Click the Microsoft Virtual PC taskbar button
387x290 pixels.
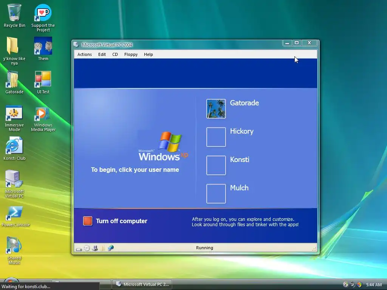[142, 284]
